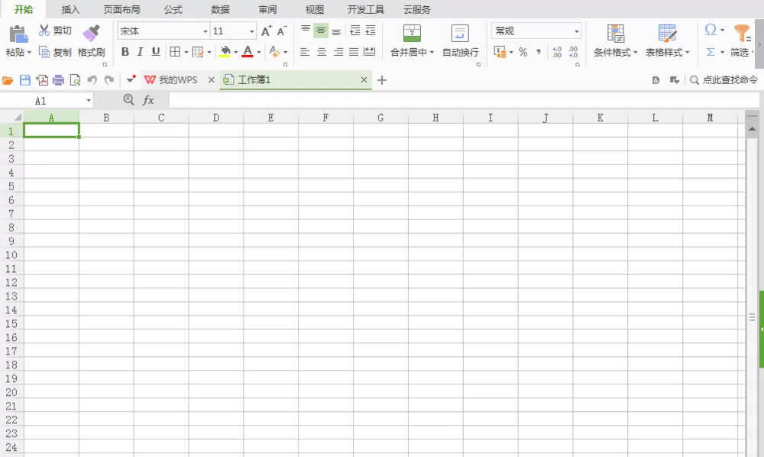
Task: Click the Cut scissors icon
Action: click(44, 31)
